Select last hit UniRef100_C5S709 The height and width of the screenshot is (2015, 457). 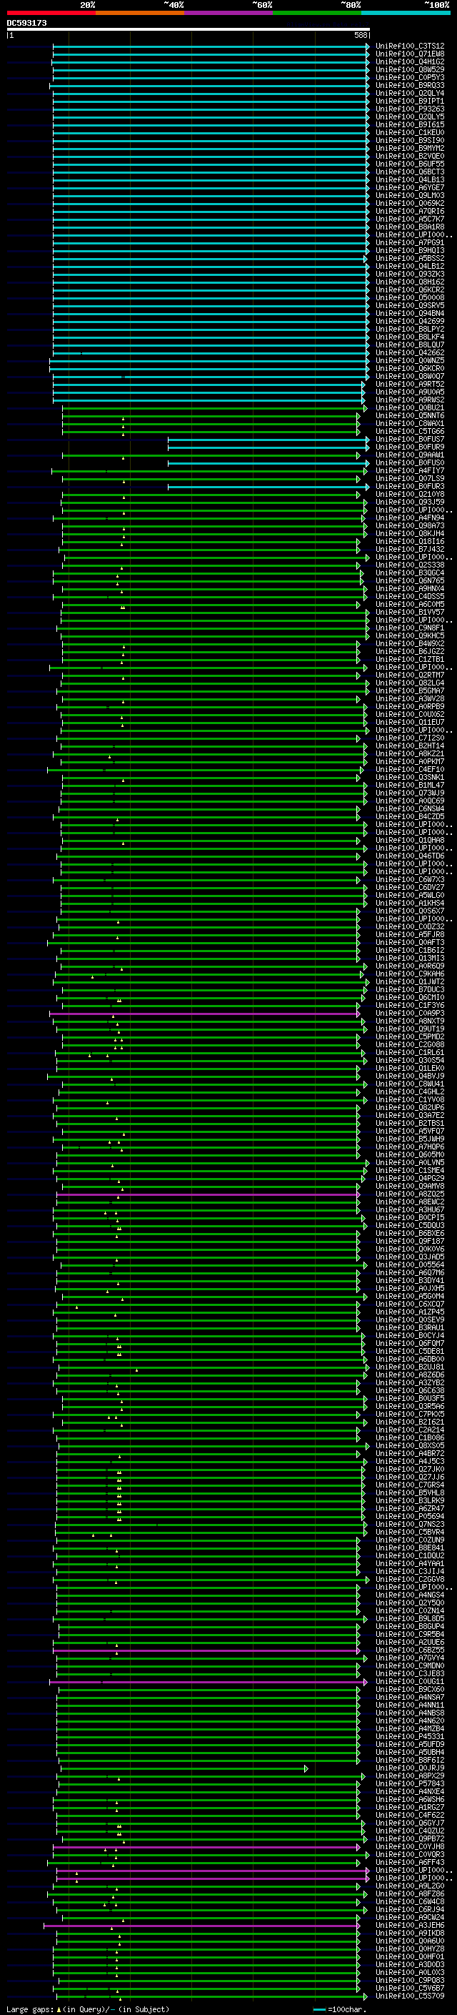(410, 1996)
